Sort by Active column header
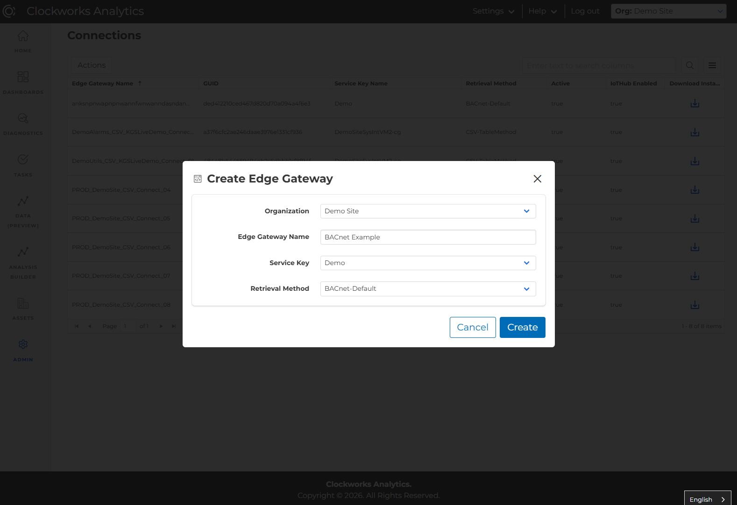Image resolution: width=737 pixels, height=505 pixels. tap(560, 84)
